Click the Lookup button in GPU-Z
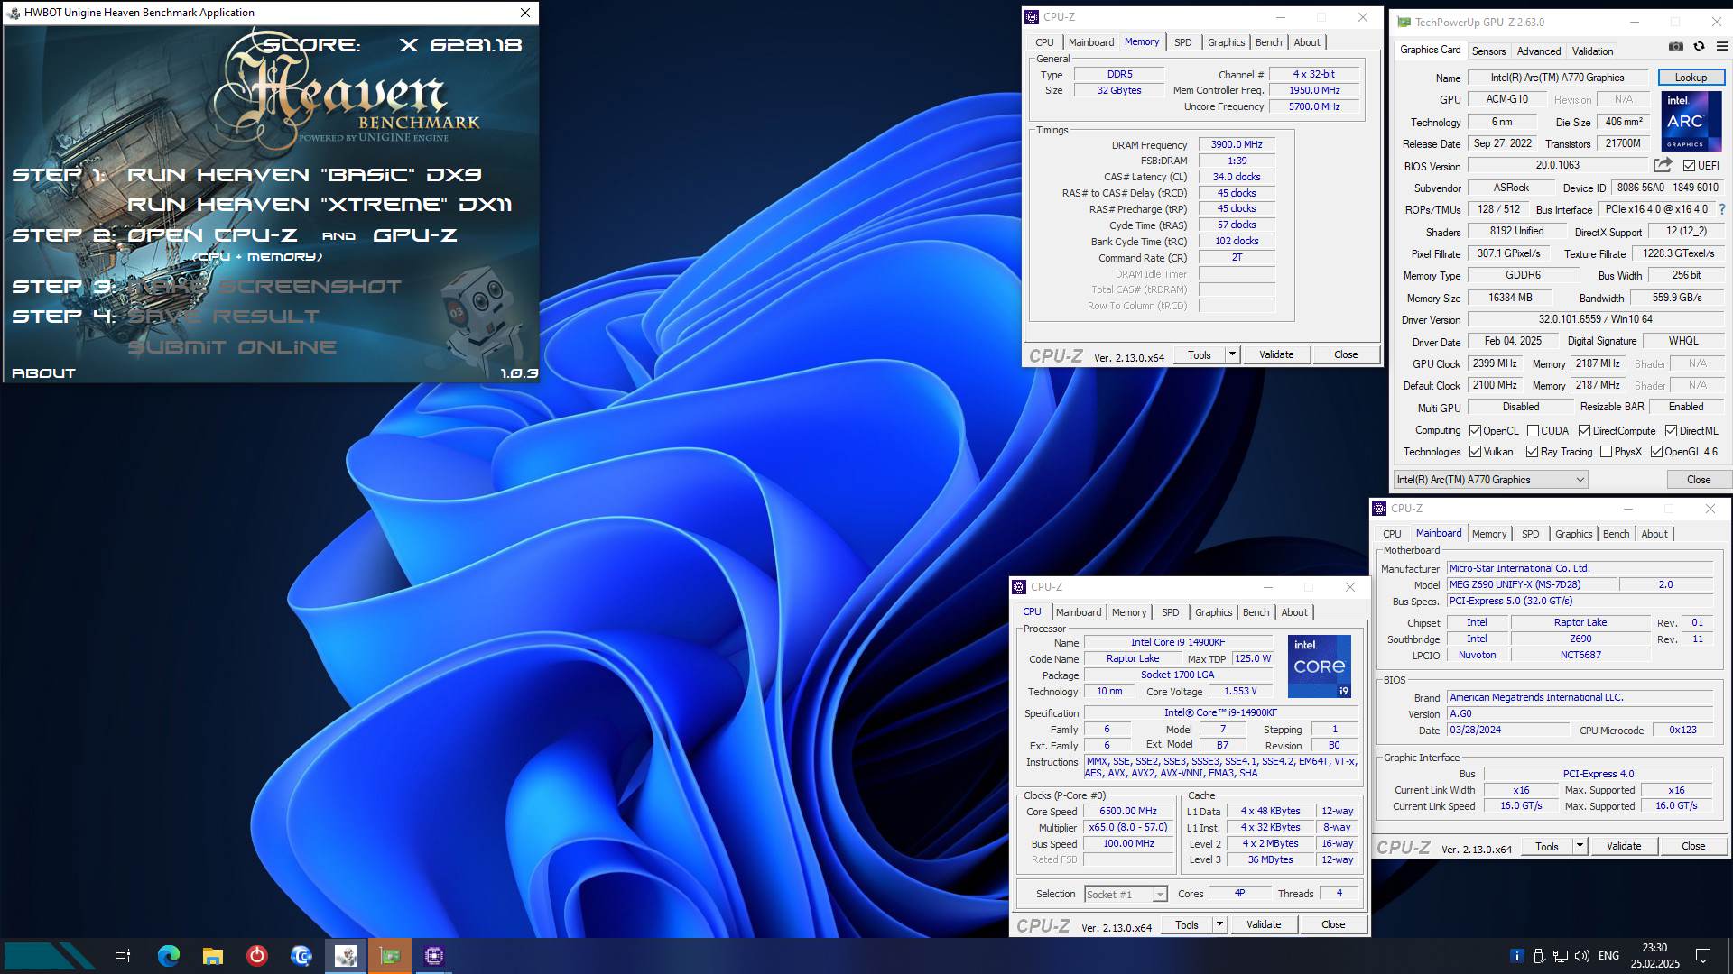This screenshot has height=974, width=1733. click(1691, 78)
